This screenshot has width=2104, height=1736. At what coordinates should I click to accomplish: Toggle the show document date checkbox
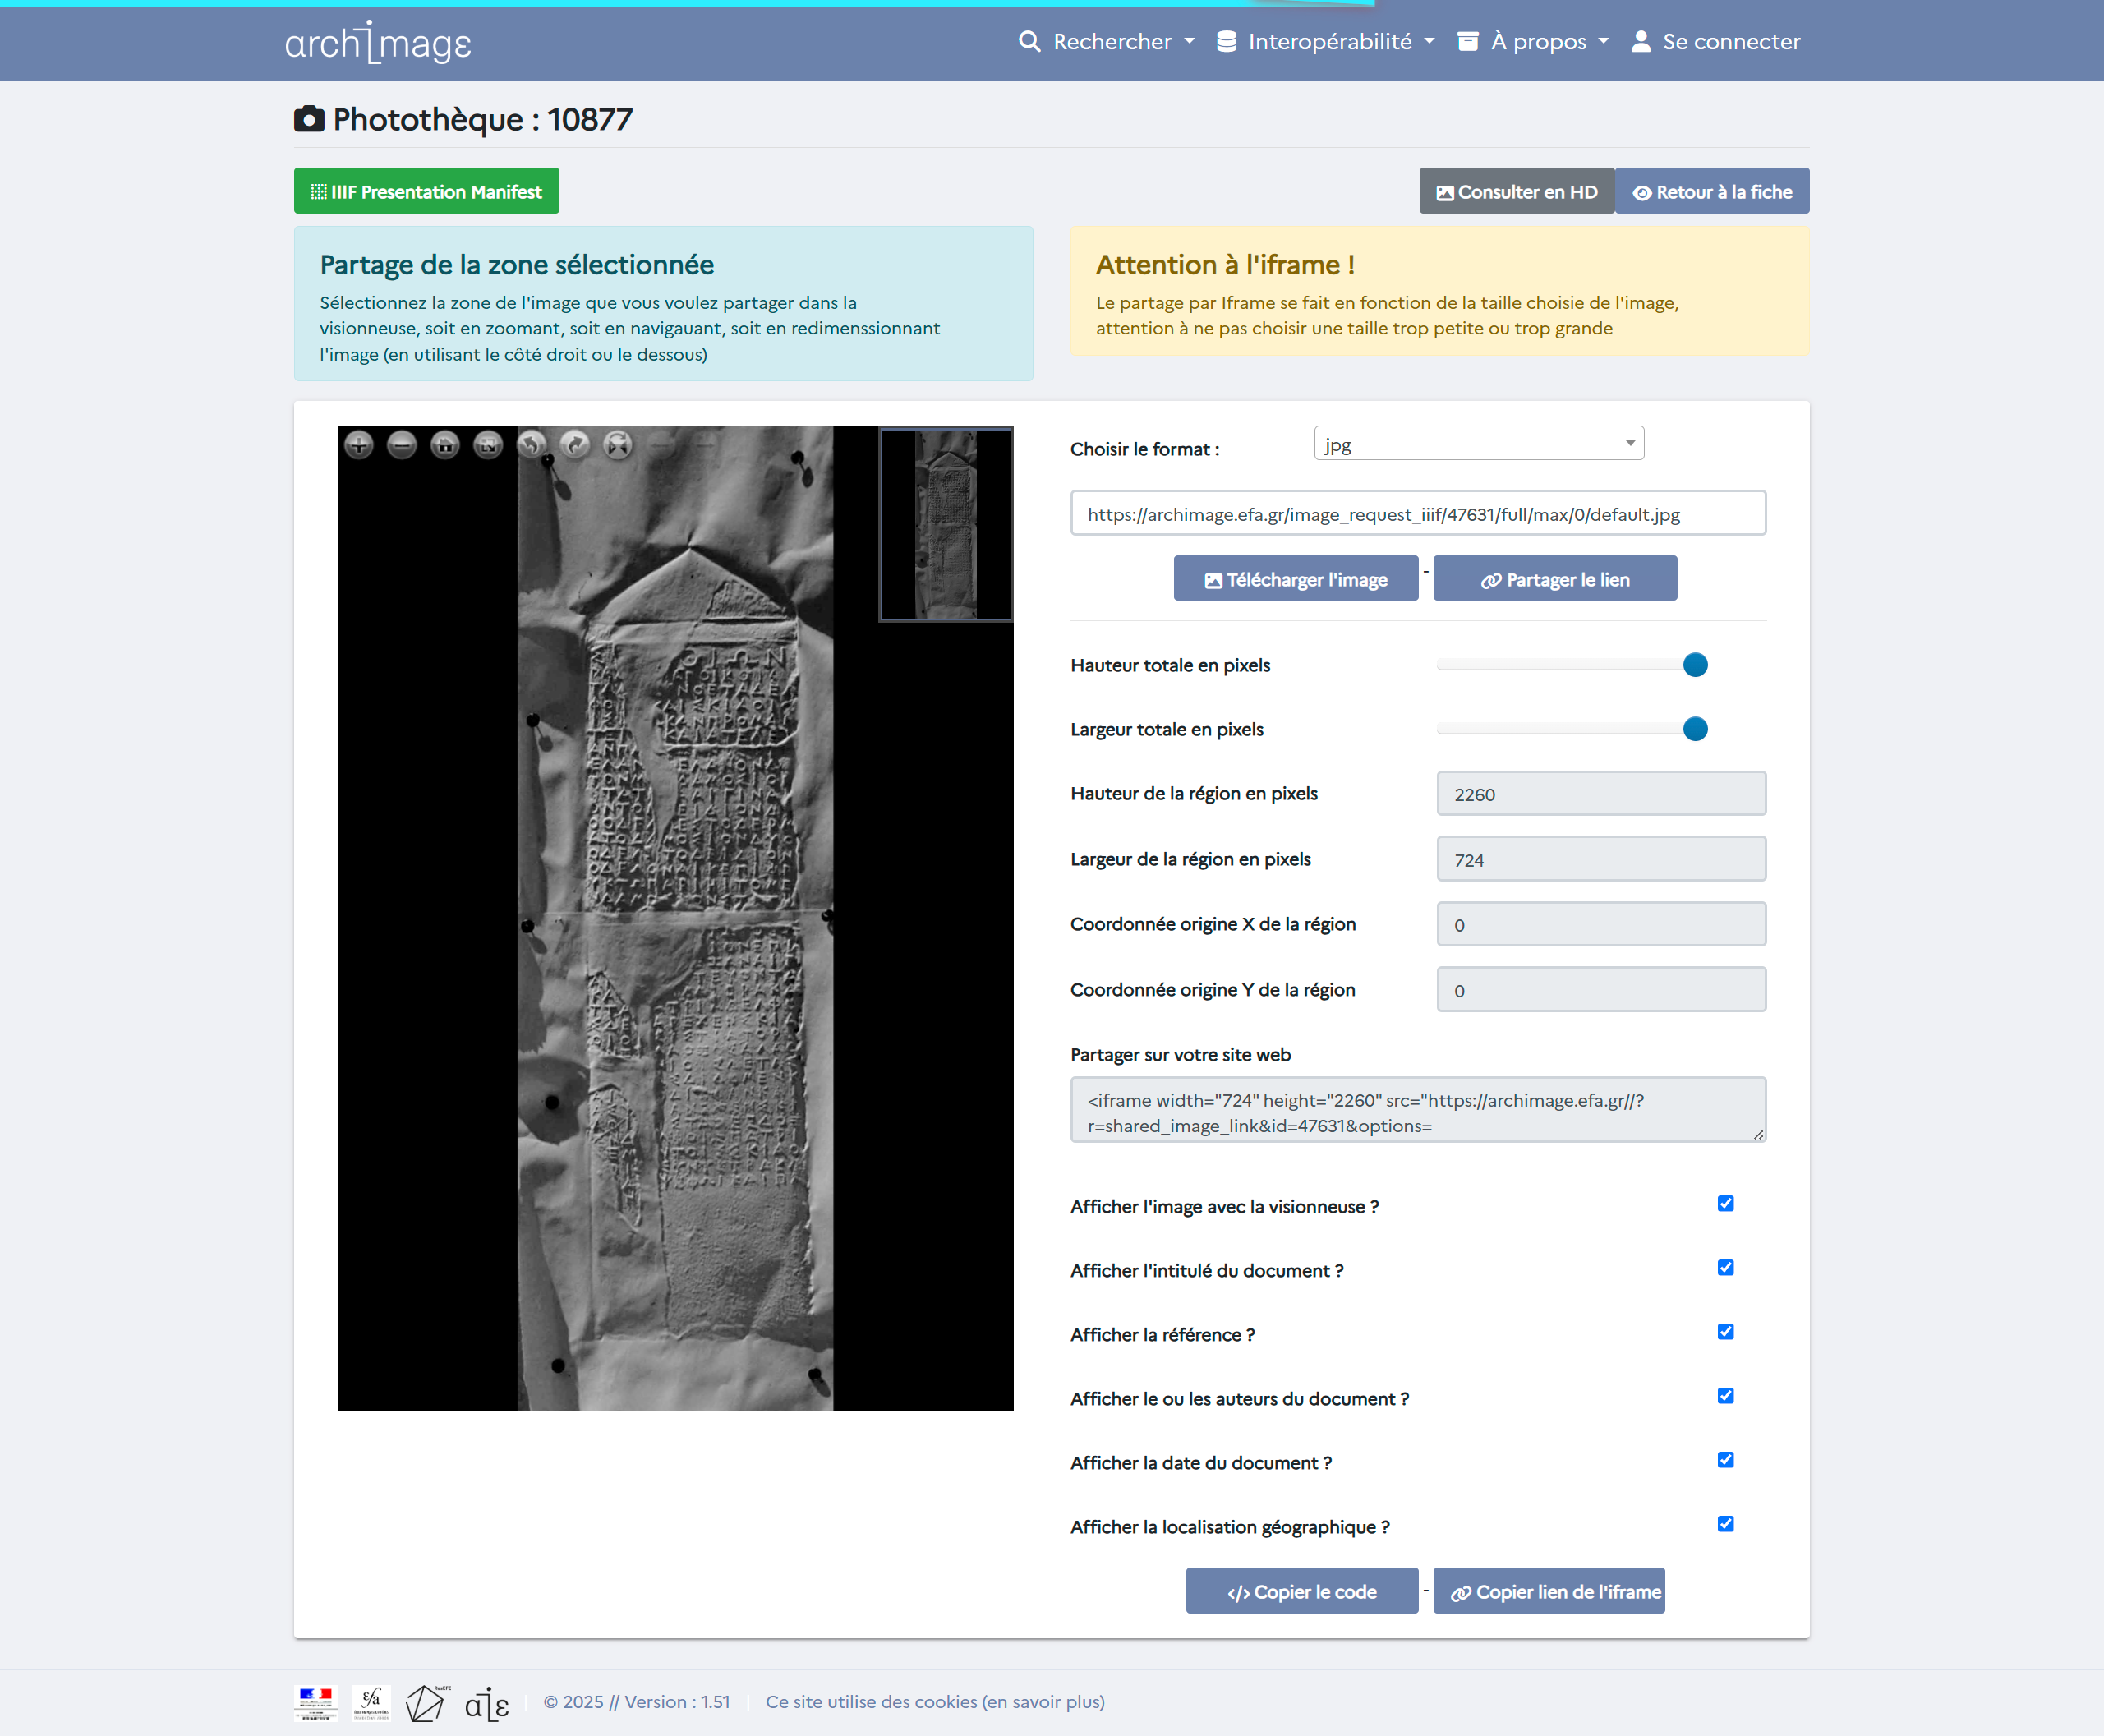(1725, 1460)
